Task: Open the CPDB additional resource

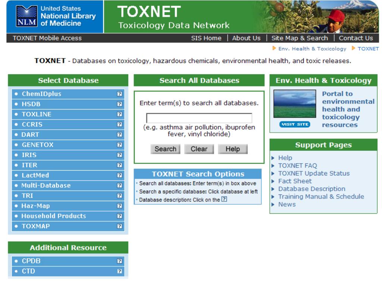Action: [x=31, y=261]
